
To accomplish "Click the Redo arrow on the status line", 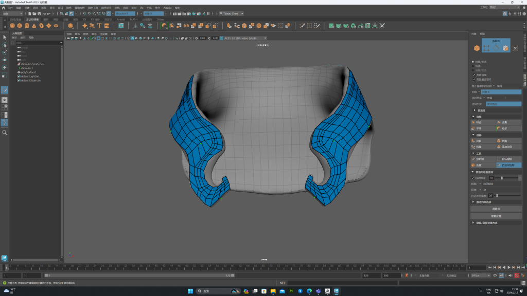I will click(x=49, y=14).
